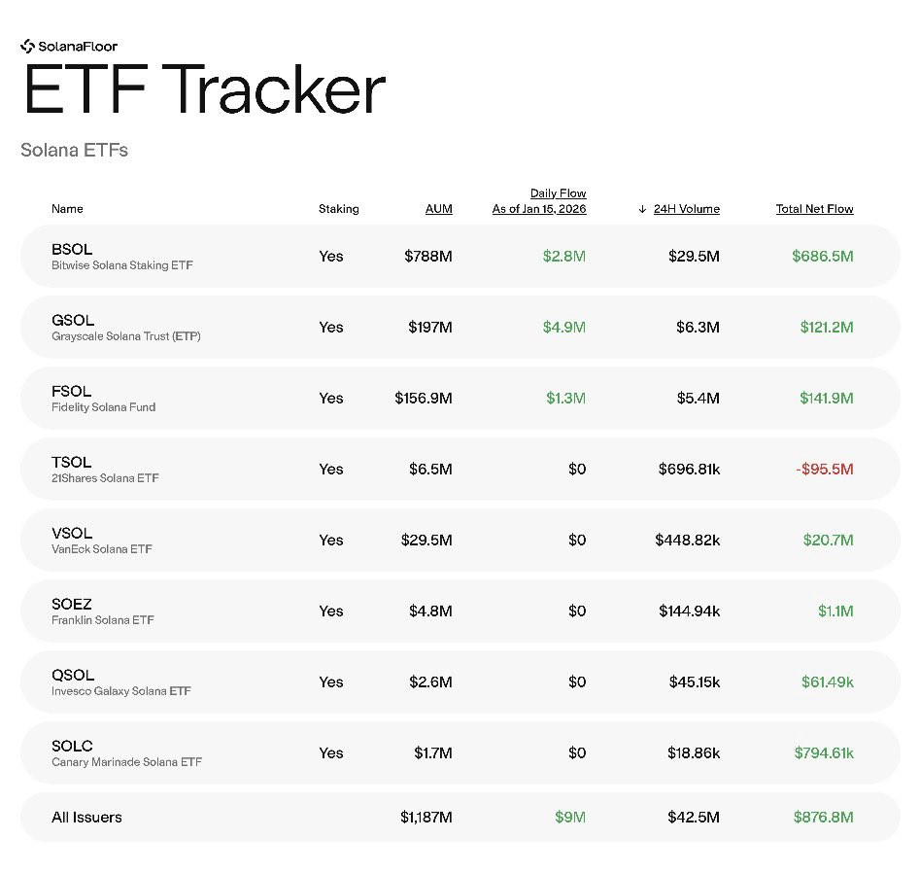Open the QSOL Invesco Galaxy Solana ETF row
Screen dimensions: 920x874
[460, 682]
